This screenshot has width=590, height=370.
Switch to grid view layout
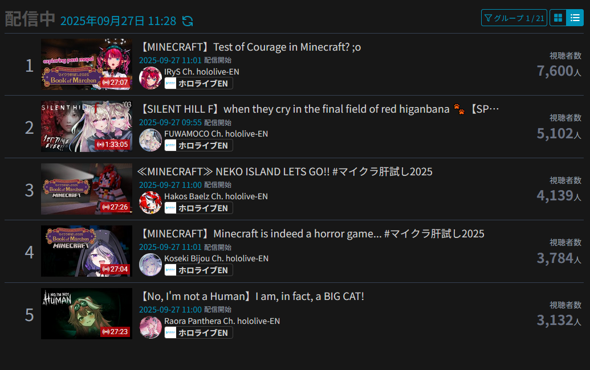[x=558, y=18]
